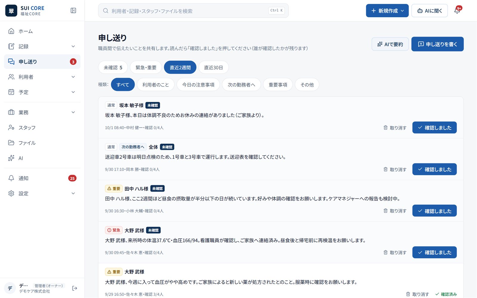Filter by 次の勤務者へ type

[241, 85]
